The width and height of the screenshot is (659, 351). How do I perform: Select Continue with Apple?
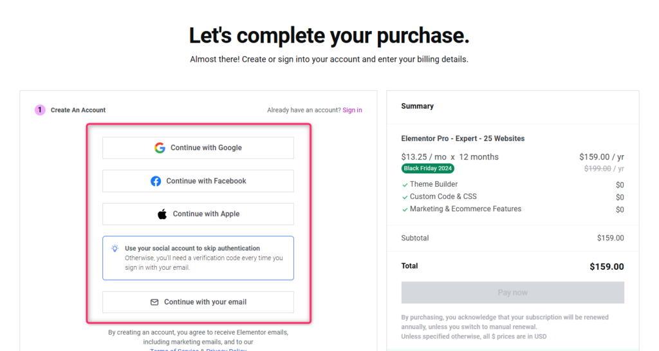[198, 214]
